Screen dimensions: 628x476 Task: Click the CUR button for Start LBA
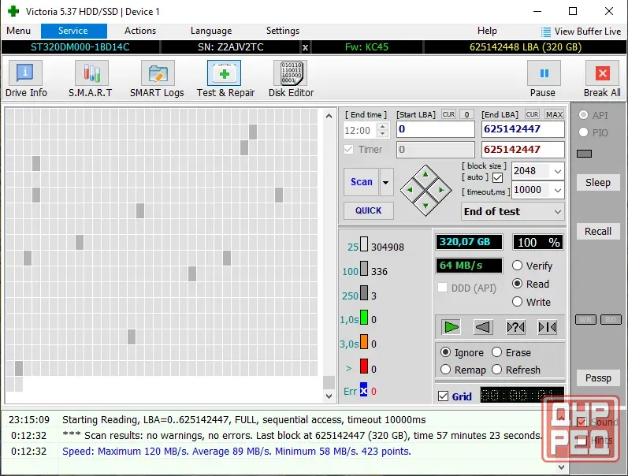click(x=448, y=114)
